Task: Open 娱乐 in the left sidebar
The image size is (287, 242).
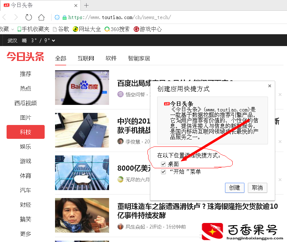Action: tap(26, 147)
